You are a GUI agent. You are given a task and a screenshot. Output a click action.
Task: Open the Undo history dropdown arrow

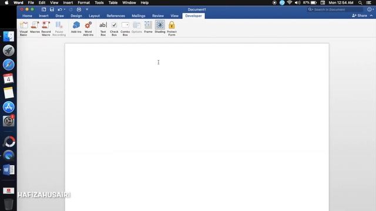point(65,9)
